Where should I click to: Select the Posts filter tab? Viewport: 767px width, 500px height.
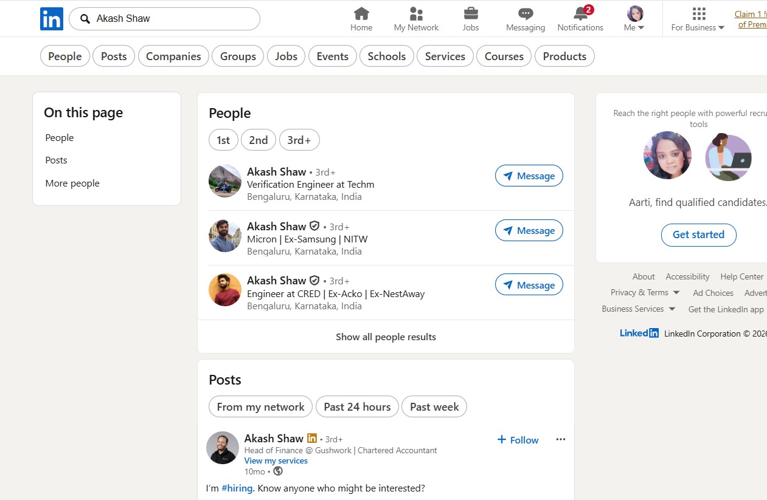click(x=114, y=57)
